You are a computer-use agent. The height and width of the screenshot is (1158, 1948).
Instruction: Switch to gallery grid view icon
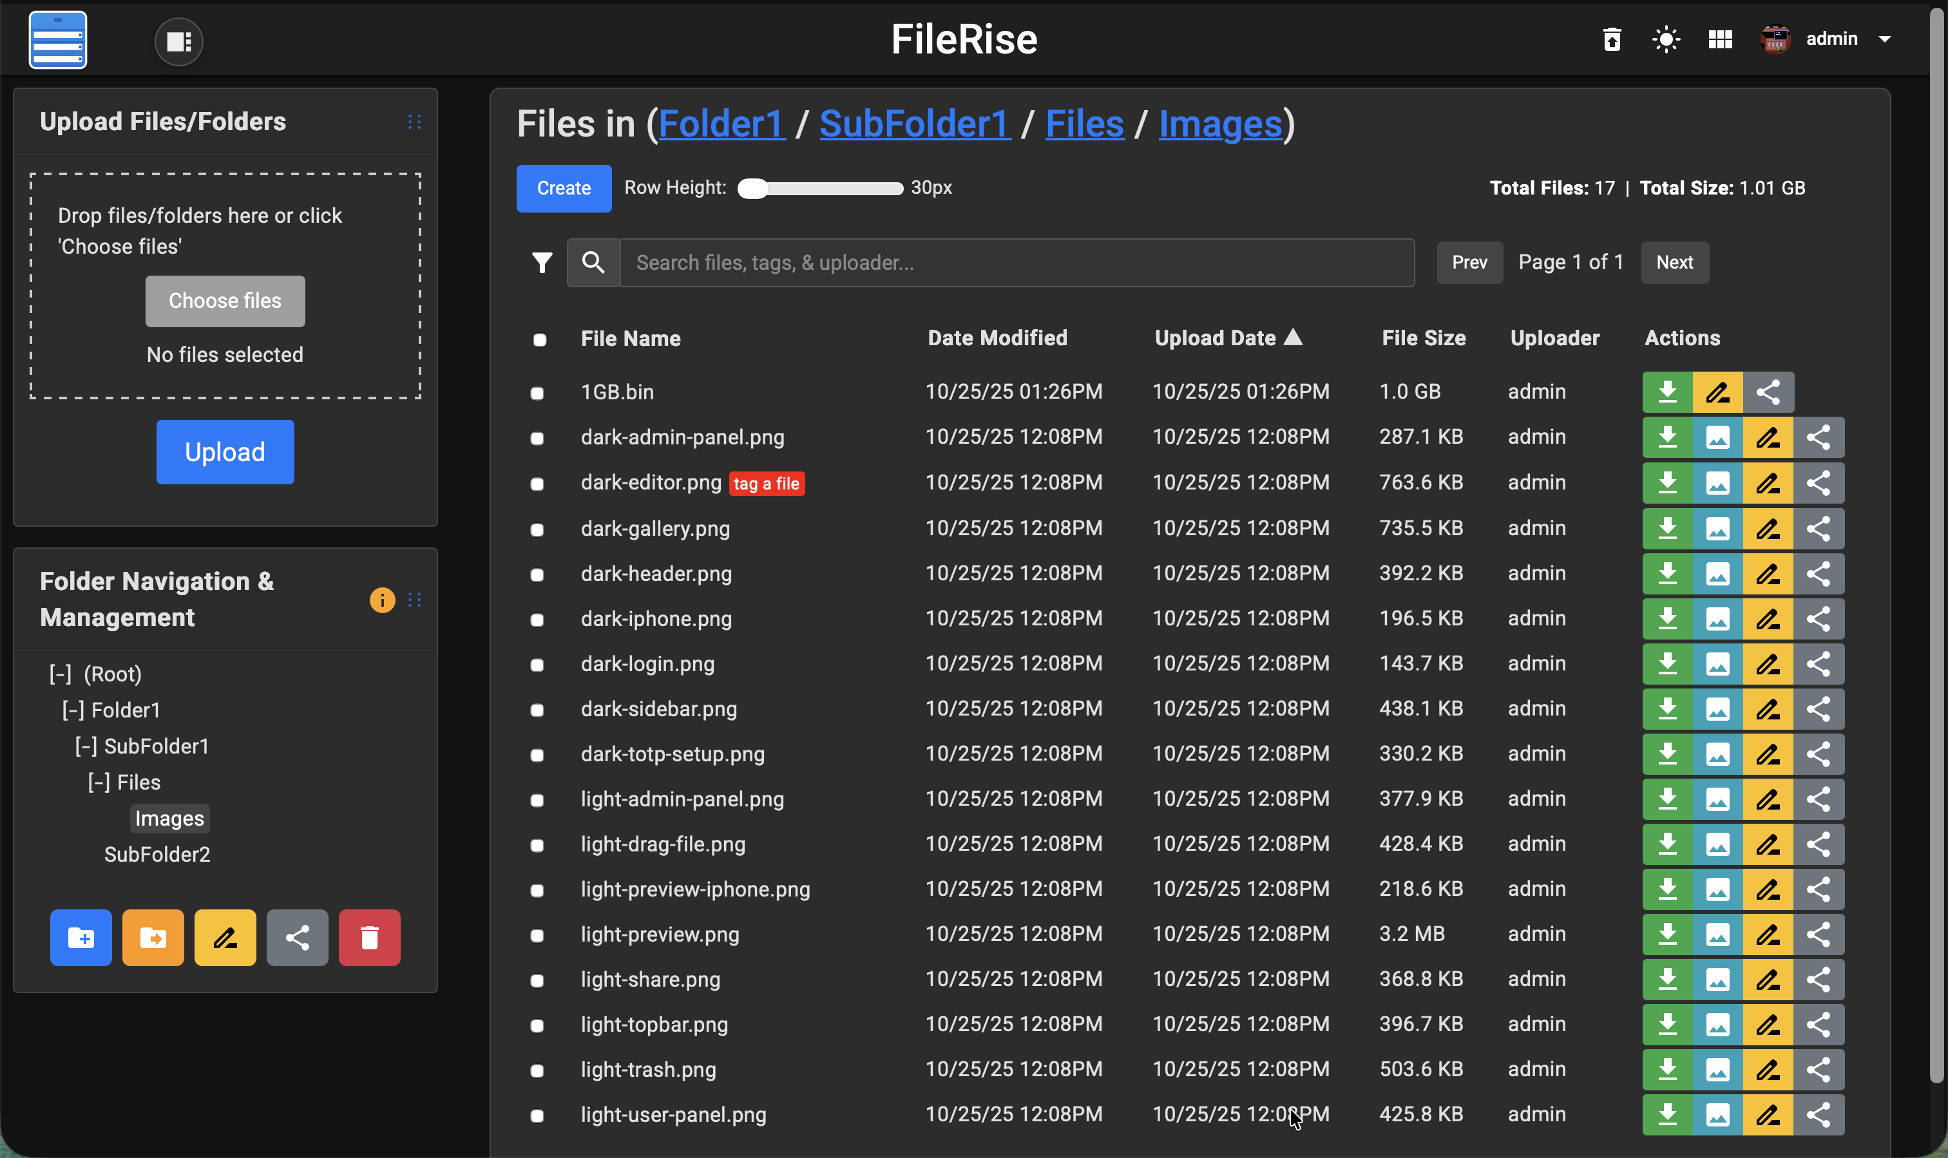click(1720, 39)
